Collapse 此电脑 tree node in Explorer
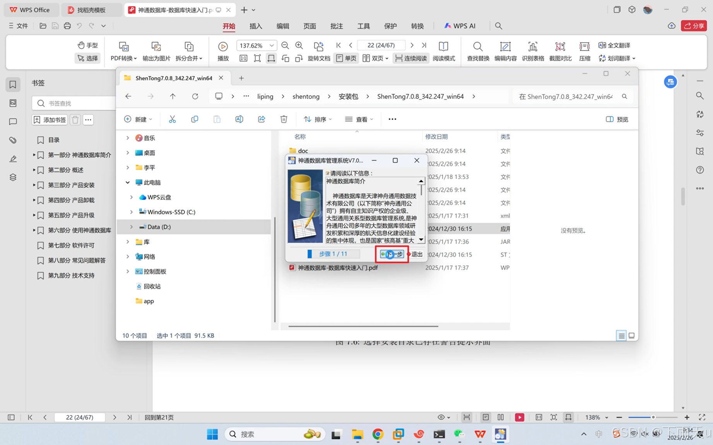 pos(128,182)
